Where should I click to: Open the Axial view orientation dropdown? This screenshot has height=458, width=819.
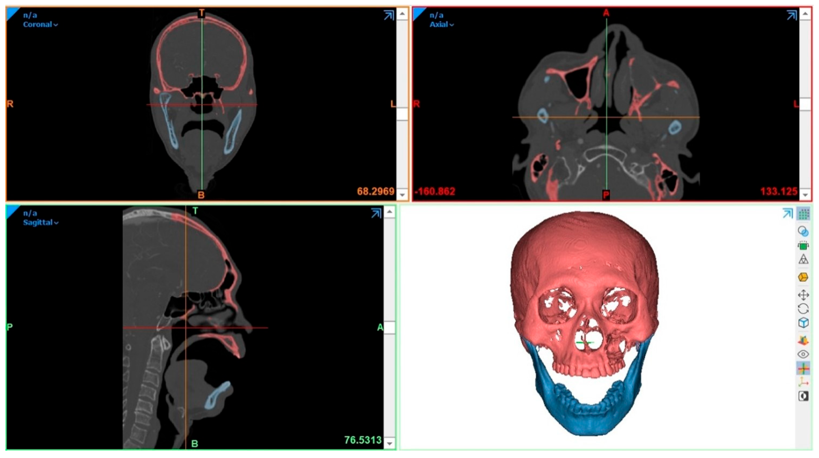pyautogui.click(x=442, y=25)
